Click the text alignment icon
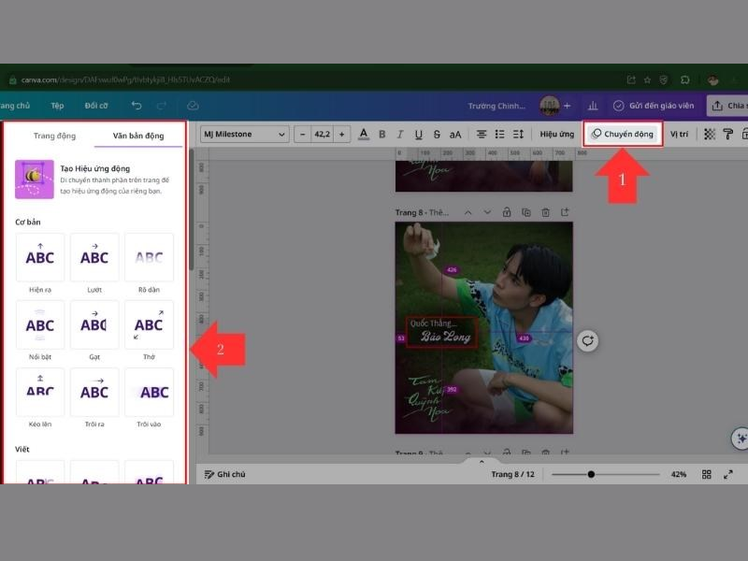 point(481,134)
